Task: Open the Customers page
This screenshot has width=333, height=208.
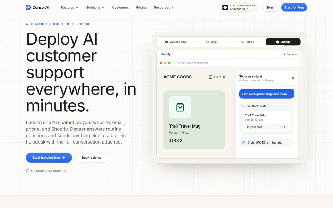Action: [x=120, y=7]
